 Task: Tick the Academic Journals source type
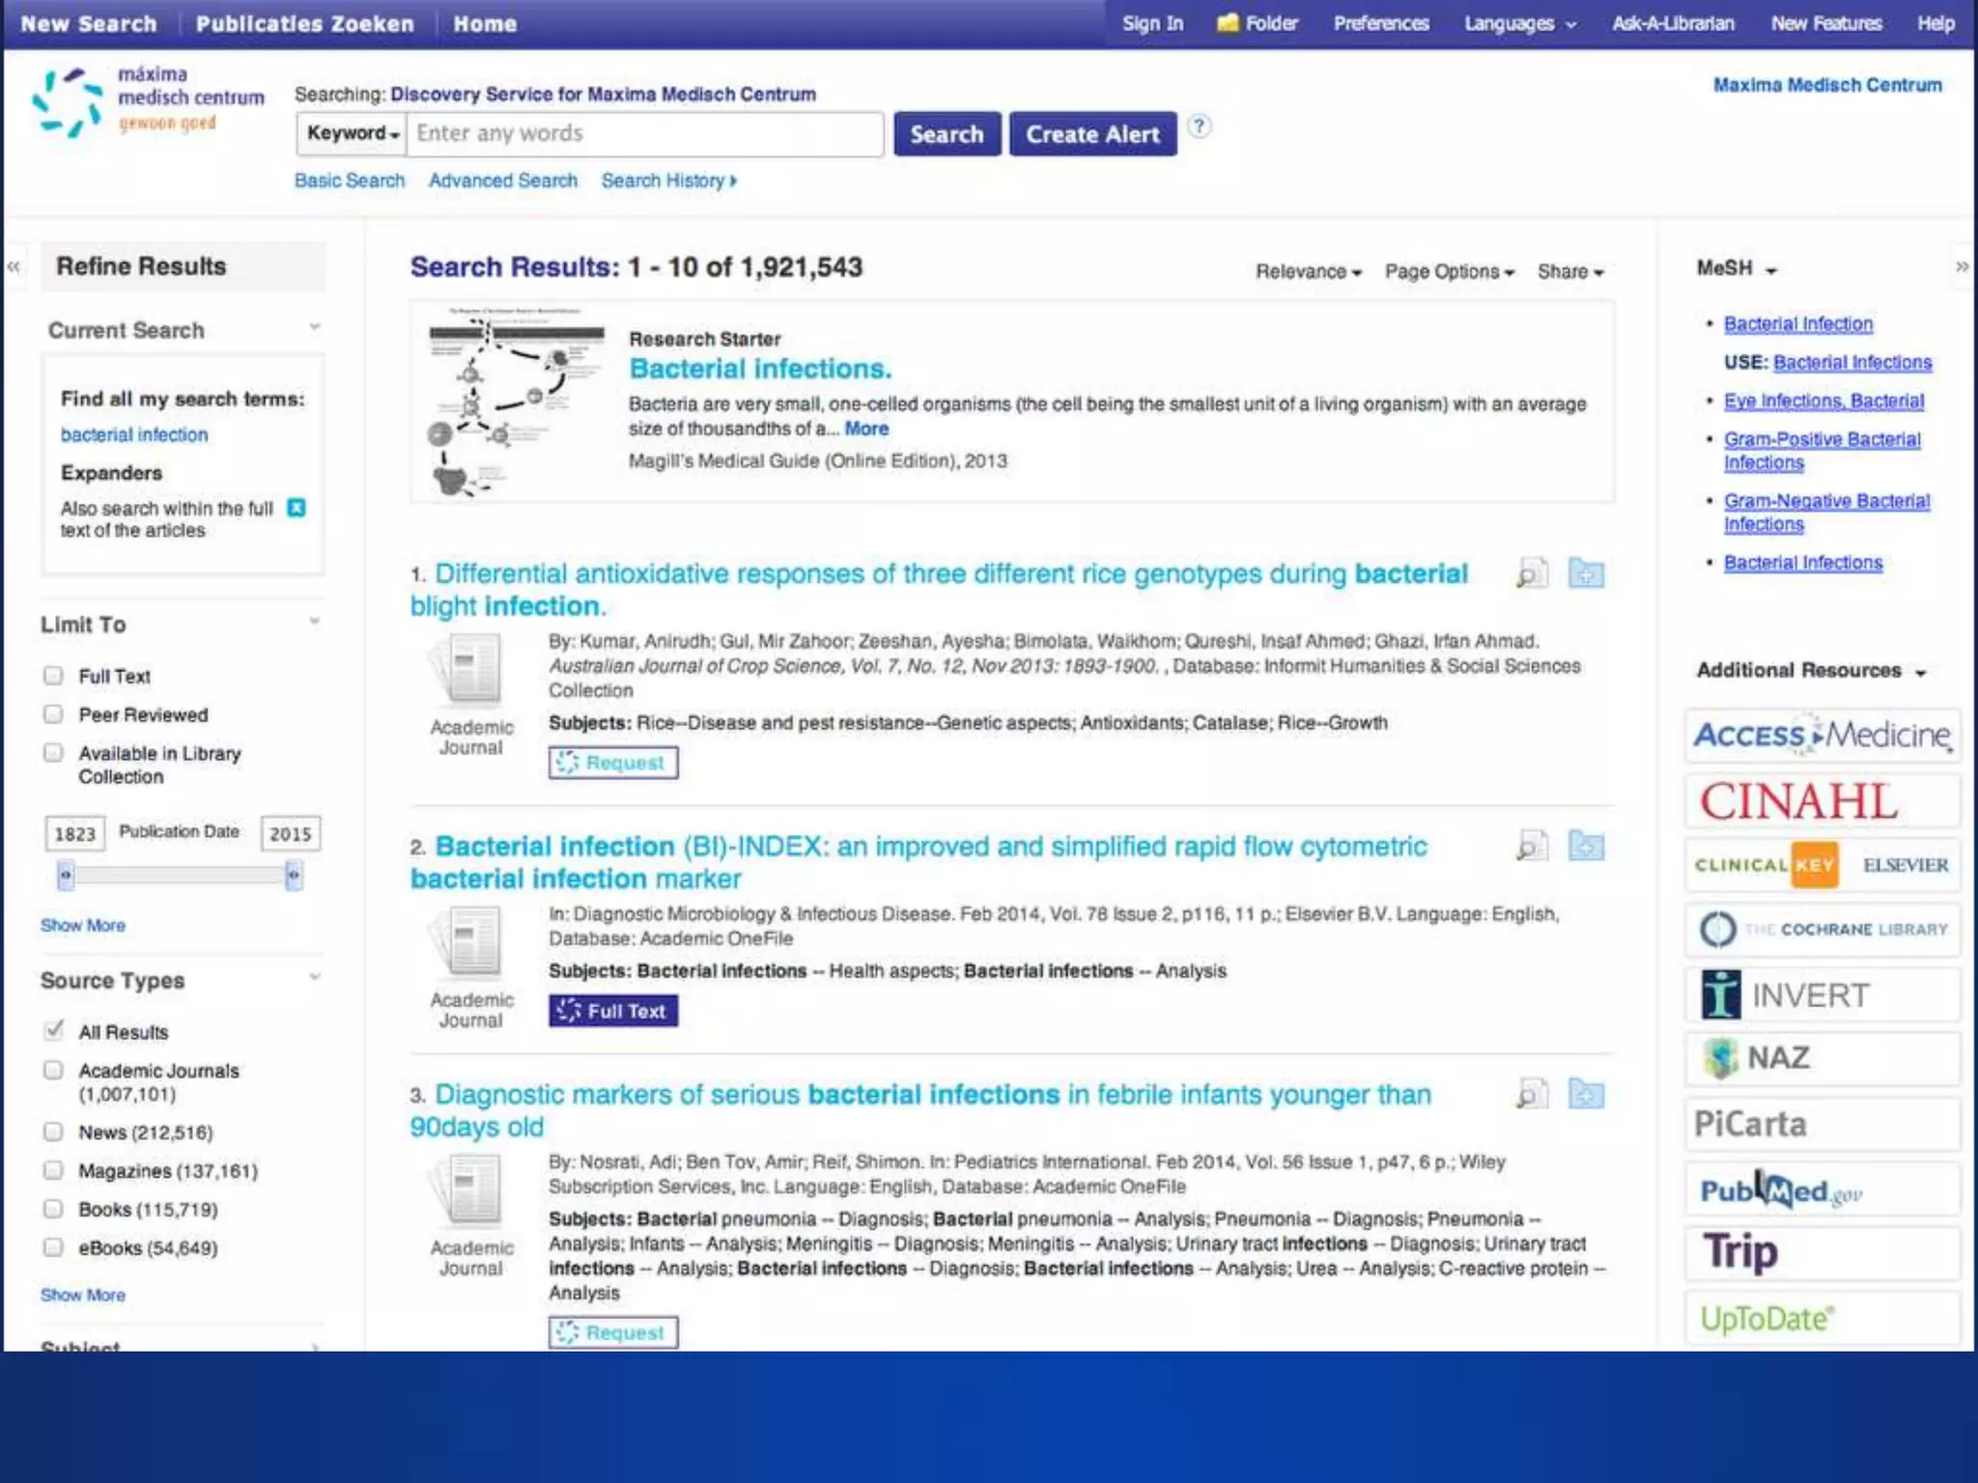click(54, 1070)
